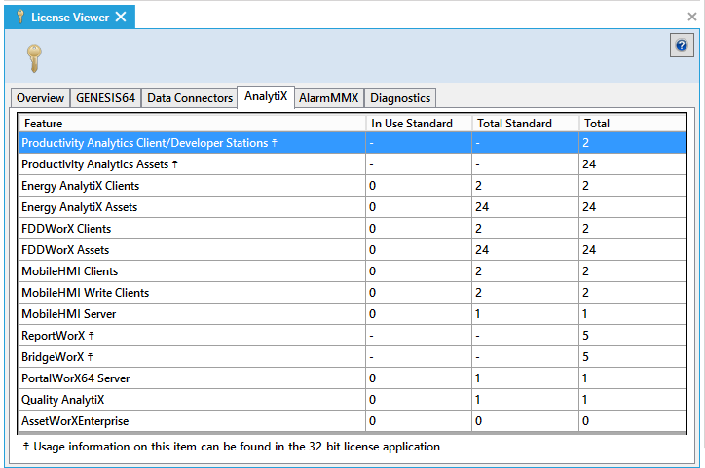Select the MobileHMI Server row
Screen dimensions: 705x468
pyautogui.click(x=68, y=314)
